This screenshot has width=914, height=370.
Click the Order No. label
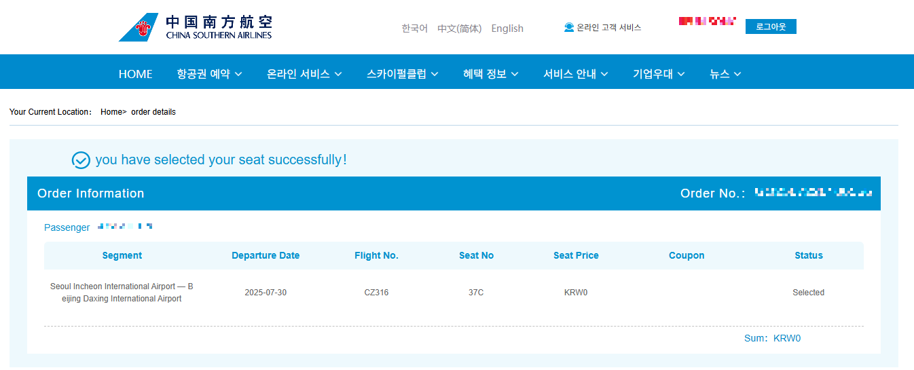pos(712,193)
